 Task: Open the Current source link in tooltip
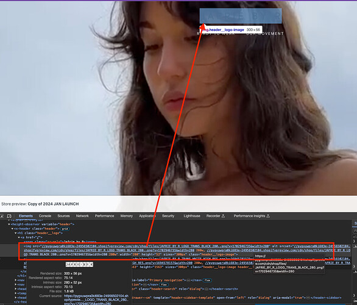pyautogui.click(x=96, y=300)
